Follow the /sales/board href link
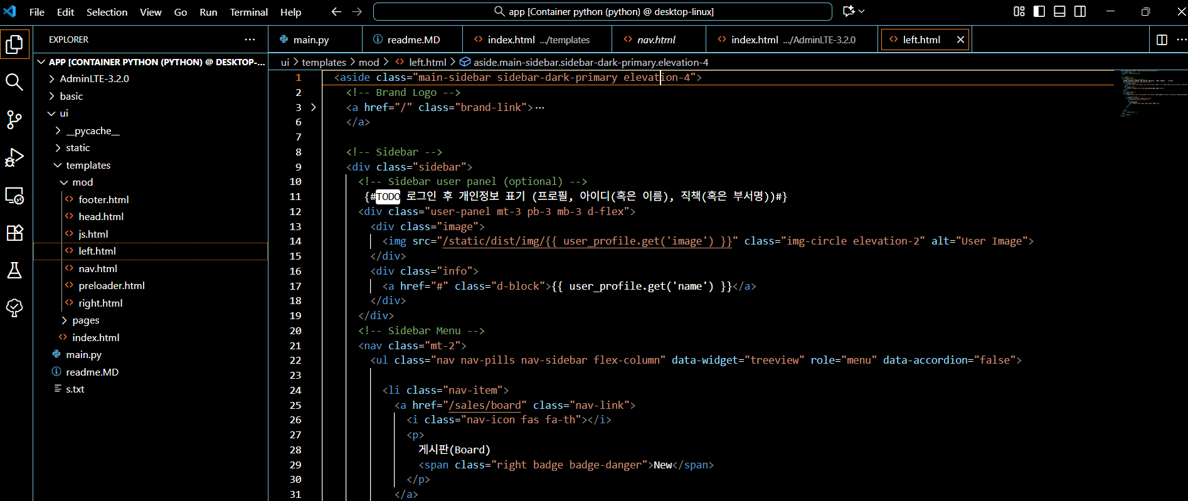Image resolution: width=1188 pixels, height=501 pixels. pos(485,405)
